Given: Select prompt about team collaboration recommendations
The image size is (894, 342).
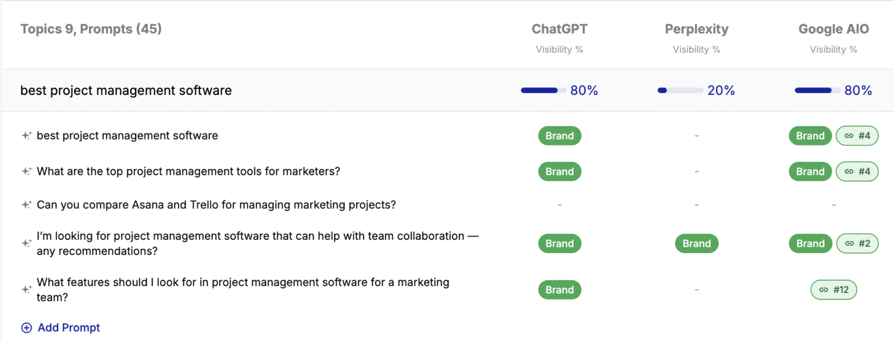Looking at the screenshot, I should point(258,244).
